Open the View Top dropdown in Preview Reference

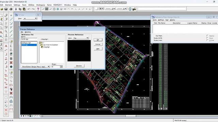(x=81, y=38)
